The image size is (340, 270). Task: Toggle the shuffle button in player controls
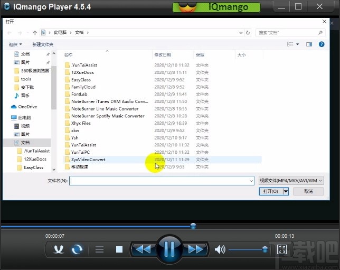pos(59,249)
